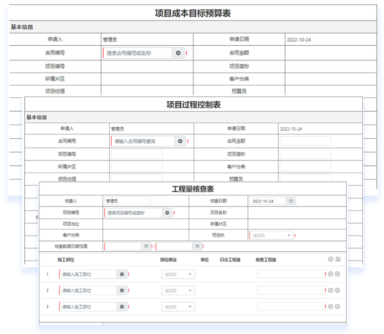Click the start date field of 核查数据日期范围
This screenshot has height=334, width=384.
click(123, 246)
